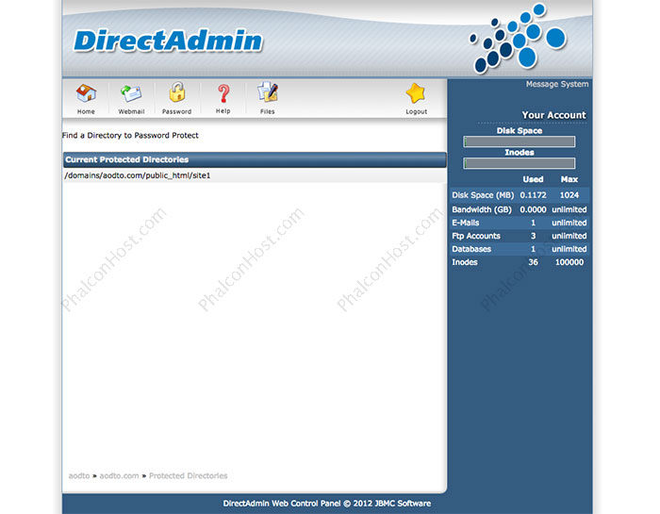The width and height of the screenshot is (660, 514).
Task: Click the DirectAdmin logo
Action: [168, 41]
